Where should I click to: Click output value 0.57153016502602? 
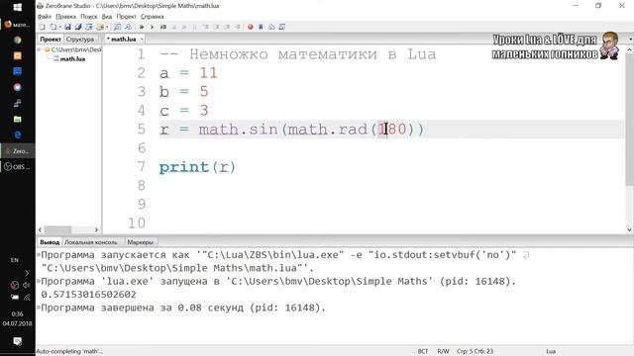(x=88, y=295)
